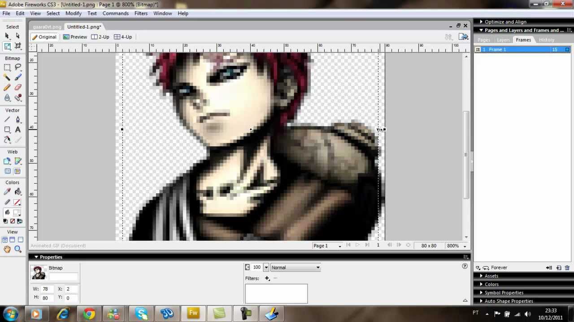The height and width of the screenshot is (322, 574).
Task: Select the Lasso tool
Action: 18,67
